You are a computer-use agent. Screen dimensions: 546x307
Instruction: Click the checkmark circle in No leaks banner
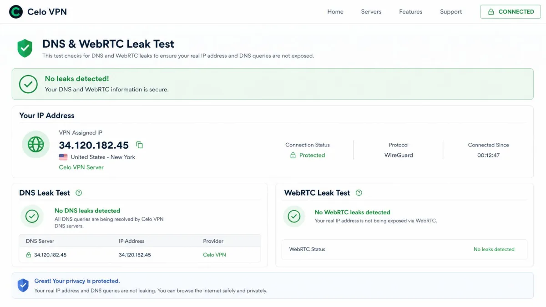click(28, 84)
